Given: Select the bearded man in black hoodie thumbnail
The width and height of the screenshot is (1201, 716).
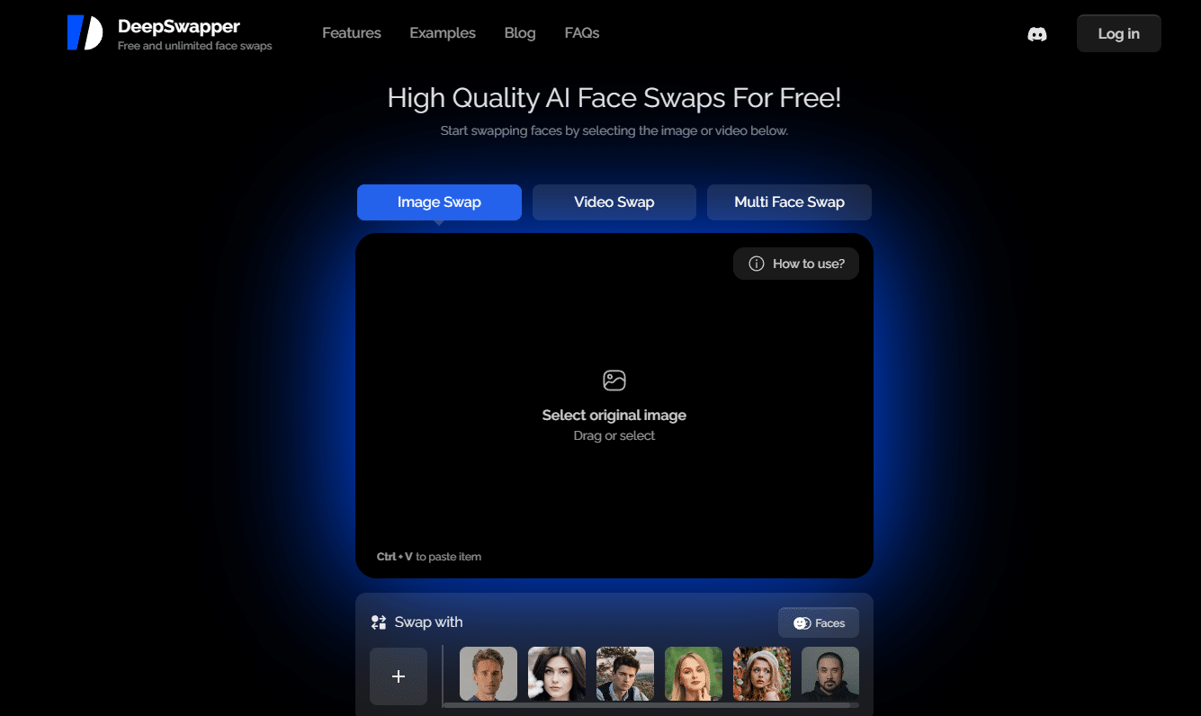Looking at the screenshot, I should pos(830,674).
